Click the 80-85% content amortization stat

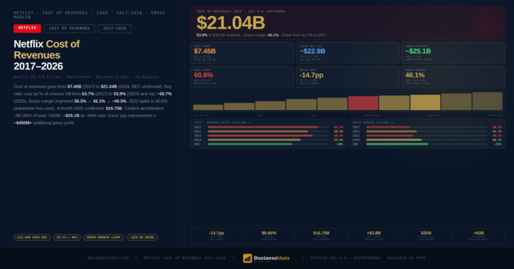click(x=269, y=236)
